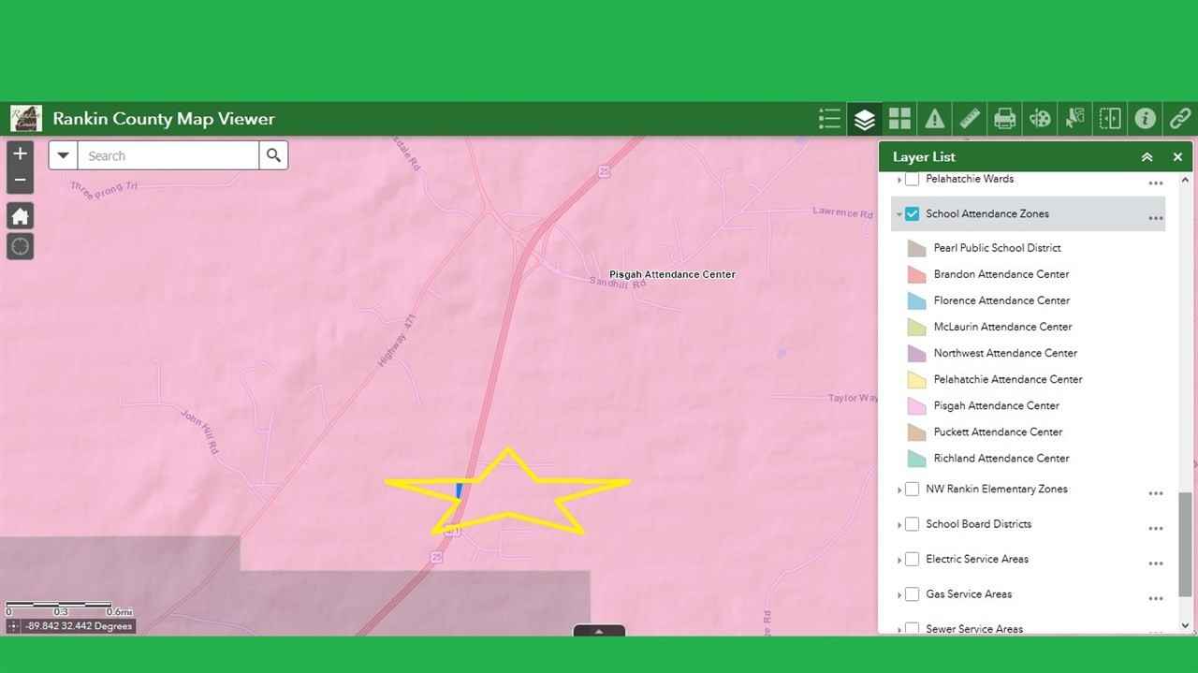Click the Pisgah Attendance Center pink swatch
This screenshot has height=673, width=1198.
tap(916, 406)
